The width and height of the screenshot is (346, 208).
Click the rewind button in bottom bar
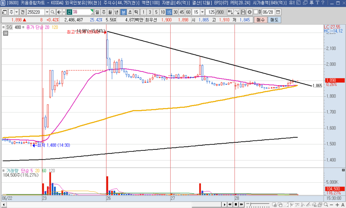click(230, 205)
